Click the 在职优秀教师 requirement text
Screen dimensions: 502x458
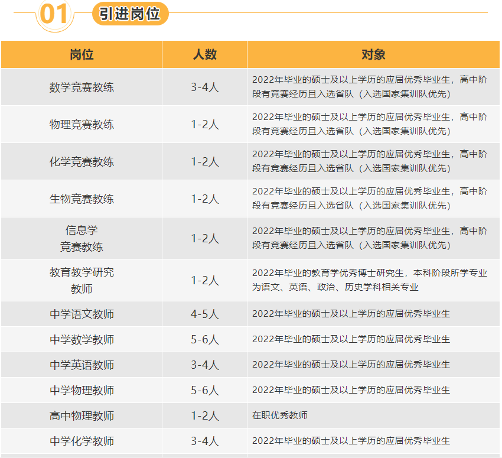click(x=280, y=415)
